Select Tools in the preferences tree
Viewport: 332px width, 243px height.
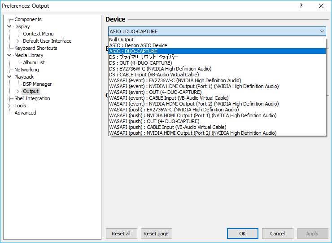[x=20, y=106]
